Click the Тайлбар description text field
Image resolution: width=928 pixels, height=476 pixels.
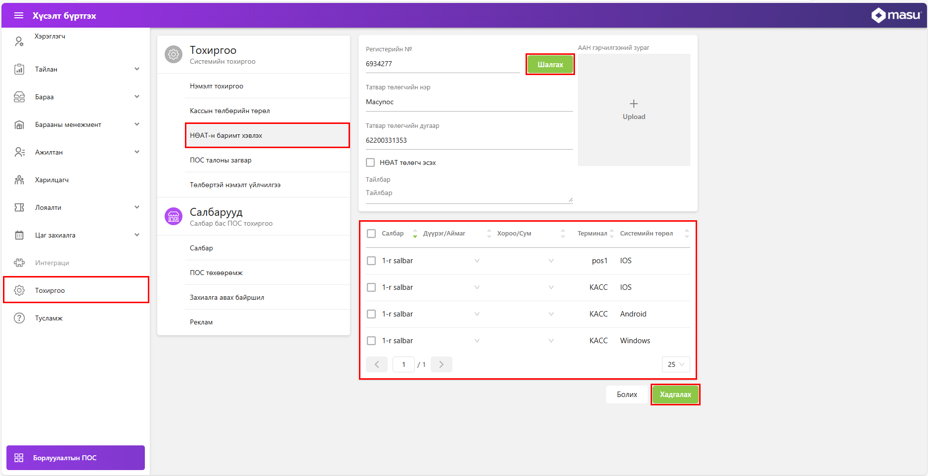tap(467, 193)
